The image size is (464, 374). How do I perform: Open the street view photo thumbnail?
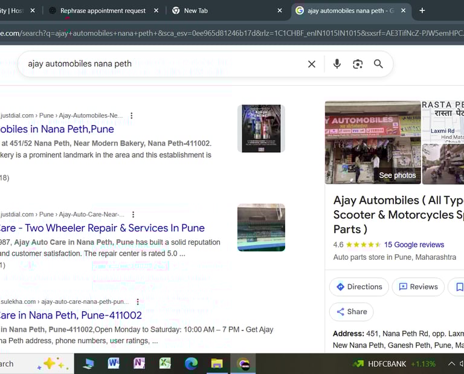(443, 164)
